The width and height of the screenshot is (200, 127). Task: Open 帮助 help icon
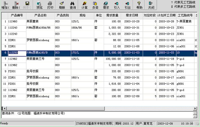point(139,3)
